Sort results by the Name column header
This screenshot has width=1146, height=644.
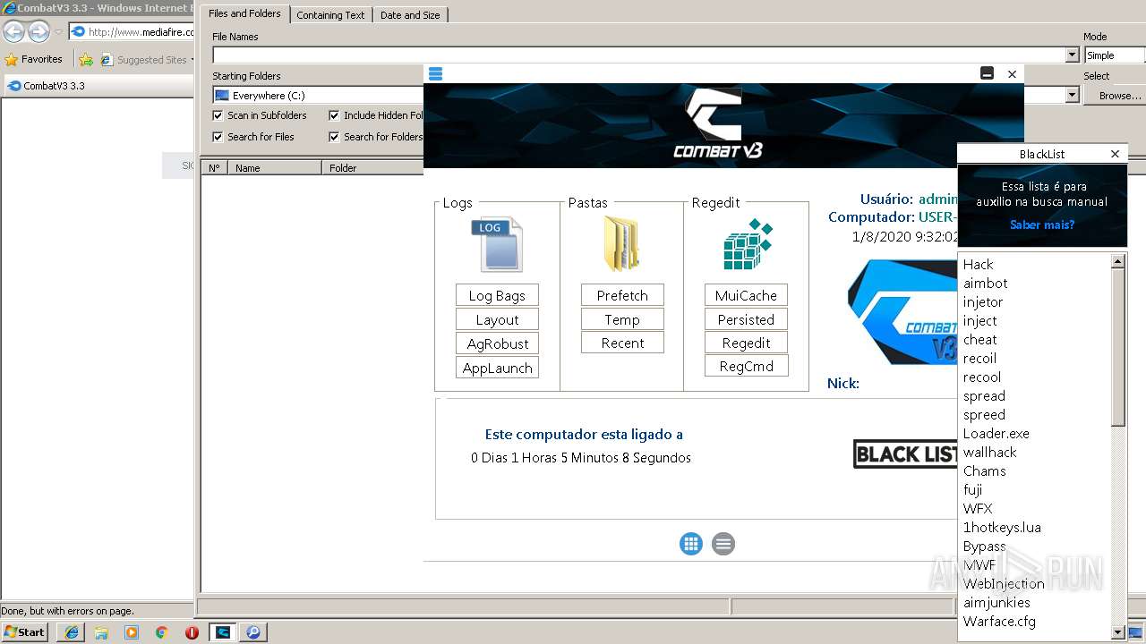tap(274, 167)
